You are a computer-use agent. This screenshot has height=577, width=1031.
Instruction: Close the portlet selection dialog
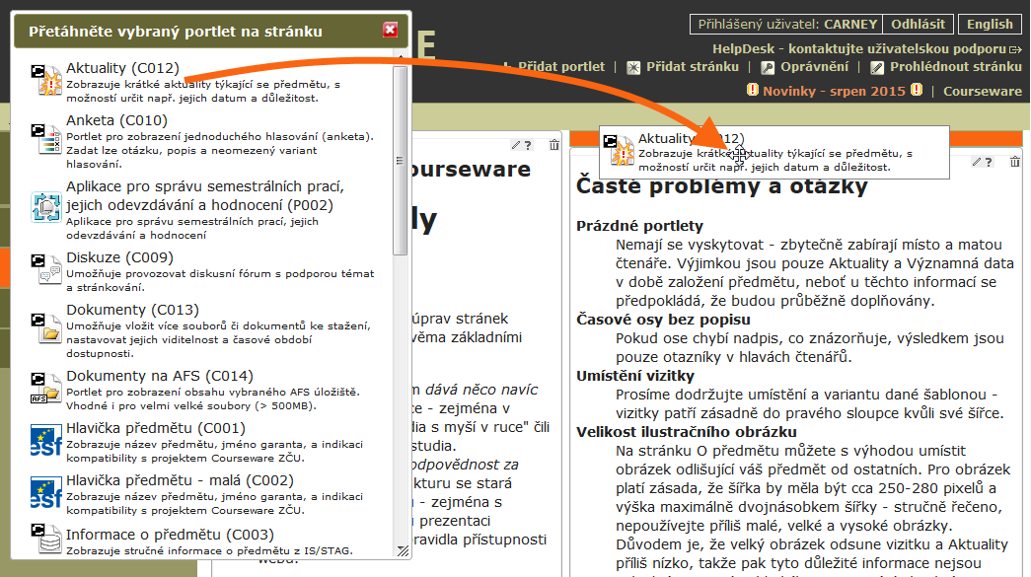(x=390, y=30)
